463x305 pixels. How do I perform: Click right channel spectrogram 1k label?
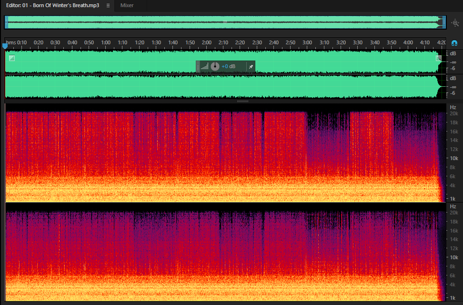point(453,298)
